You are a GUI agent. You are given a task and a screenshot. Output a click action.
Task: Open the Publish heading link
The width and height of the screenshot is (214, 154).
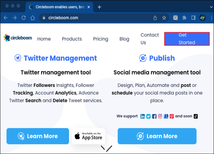(162, 58)
